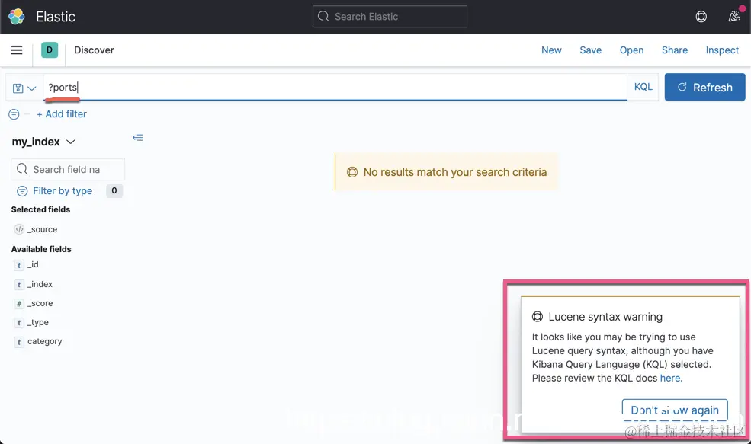Open the newsfeed celebration icon
This screenshot has height=444, width=751.
[x=733, y=17]
